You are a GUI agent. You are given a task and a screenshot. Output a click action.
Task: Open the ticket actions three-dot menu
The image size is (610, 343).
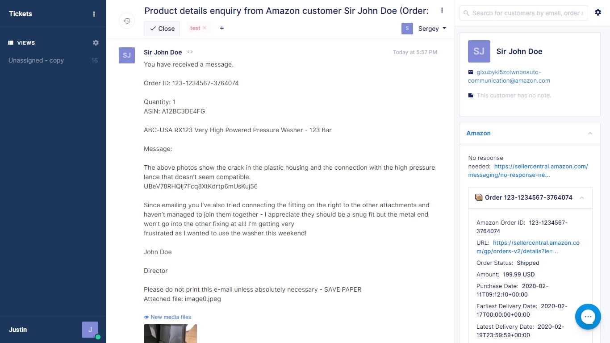[442, 10]
